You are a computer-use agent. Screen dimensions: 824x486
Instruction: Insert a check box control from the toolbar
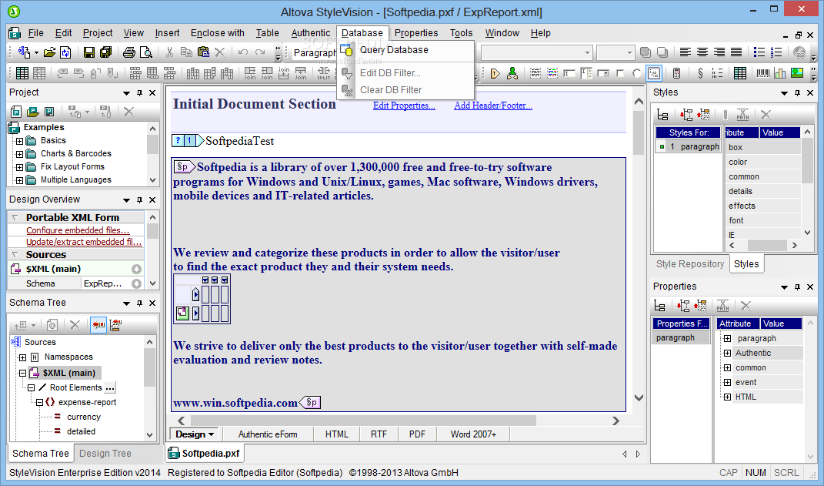619,73
